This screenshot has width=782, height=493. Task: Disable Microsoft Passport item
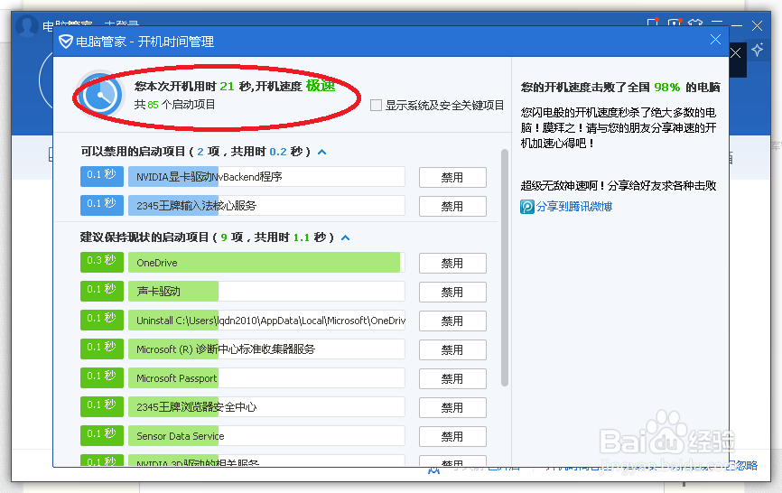pos(452,379)
